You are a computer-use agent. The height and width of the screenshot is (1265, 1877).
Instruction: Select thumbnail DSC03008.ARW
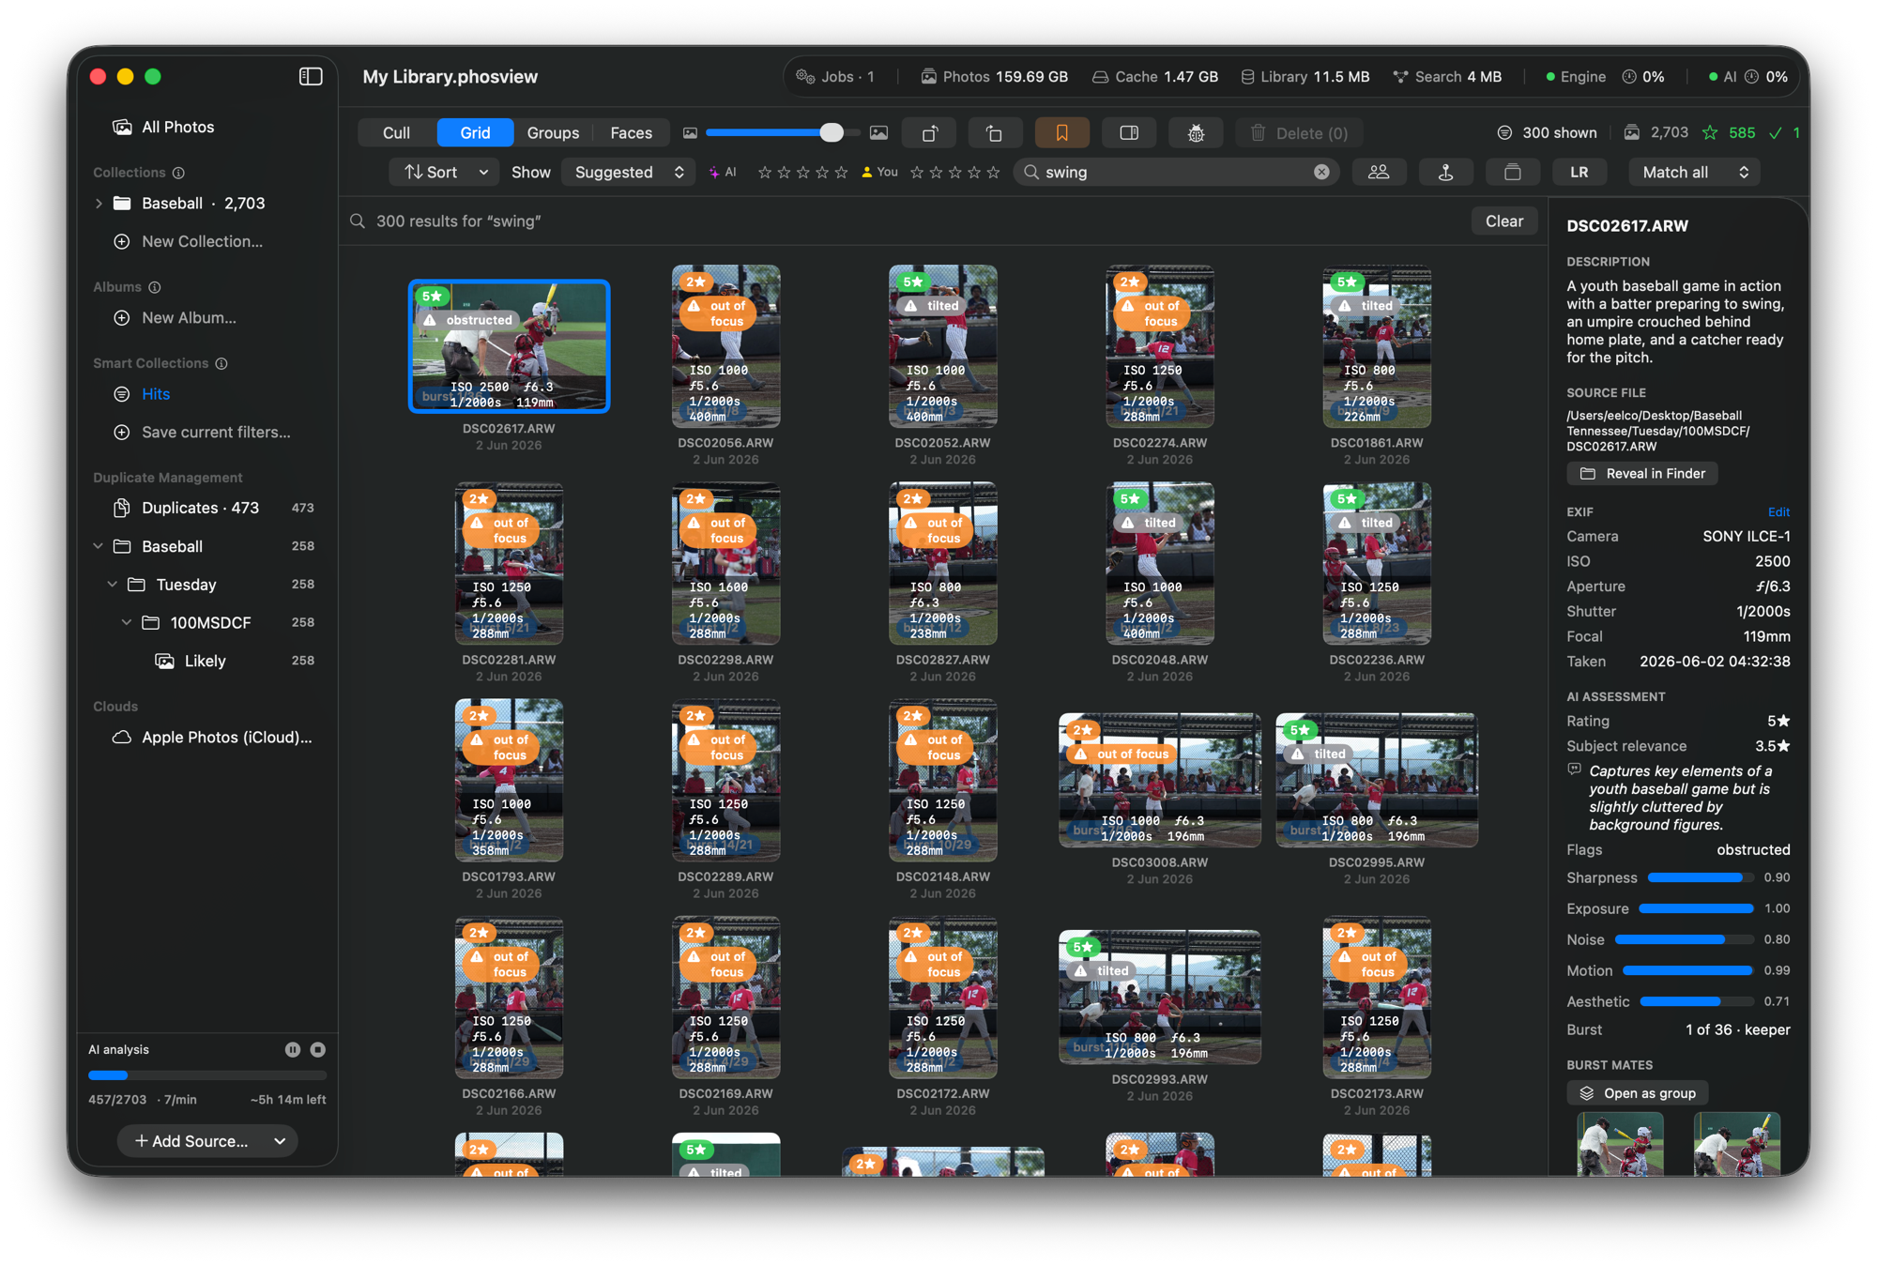1160,780
